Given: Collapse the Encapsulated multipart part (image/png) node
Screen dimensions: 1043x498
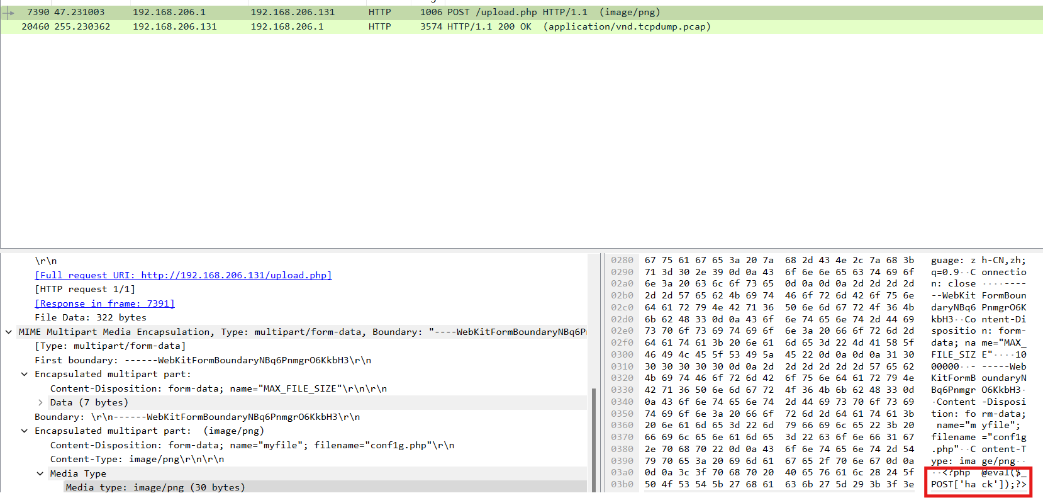Looking at the screenshot, I should (25, 431).
